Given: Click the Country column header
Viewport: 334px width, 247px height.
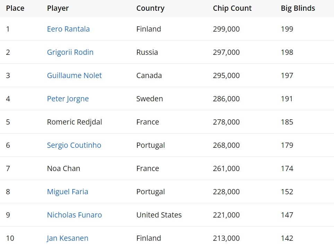Looking at the screenshot, I should point(150,8).
